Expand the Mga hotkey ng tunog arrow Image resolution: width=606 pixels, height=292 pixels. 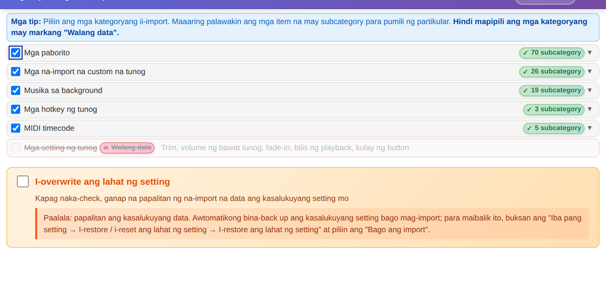pyautogui.click(x=589, y=109)
